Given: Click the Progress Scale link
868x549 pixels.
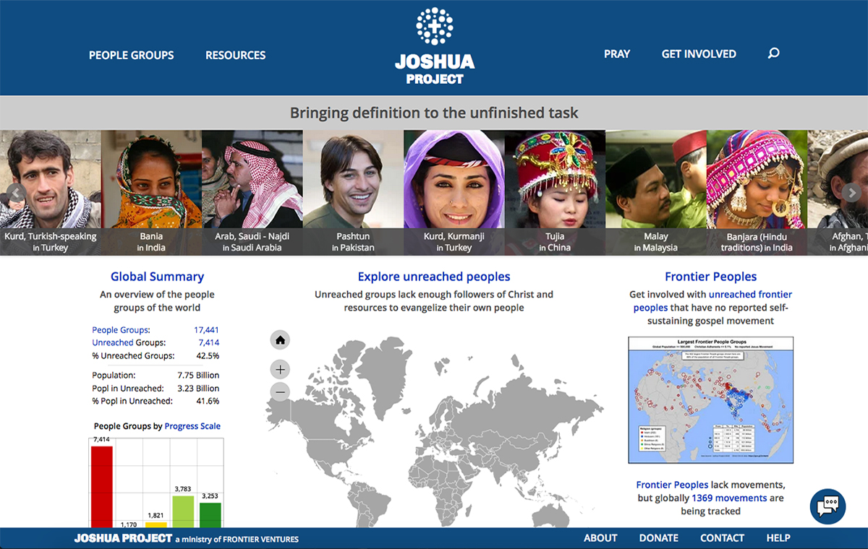Looking at the screenshot, I should pyautogui.click(x=192, y=425).
